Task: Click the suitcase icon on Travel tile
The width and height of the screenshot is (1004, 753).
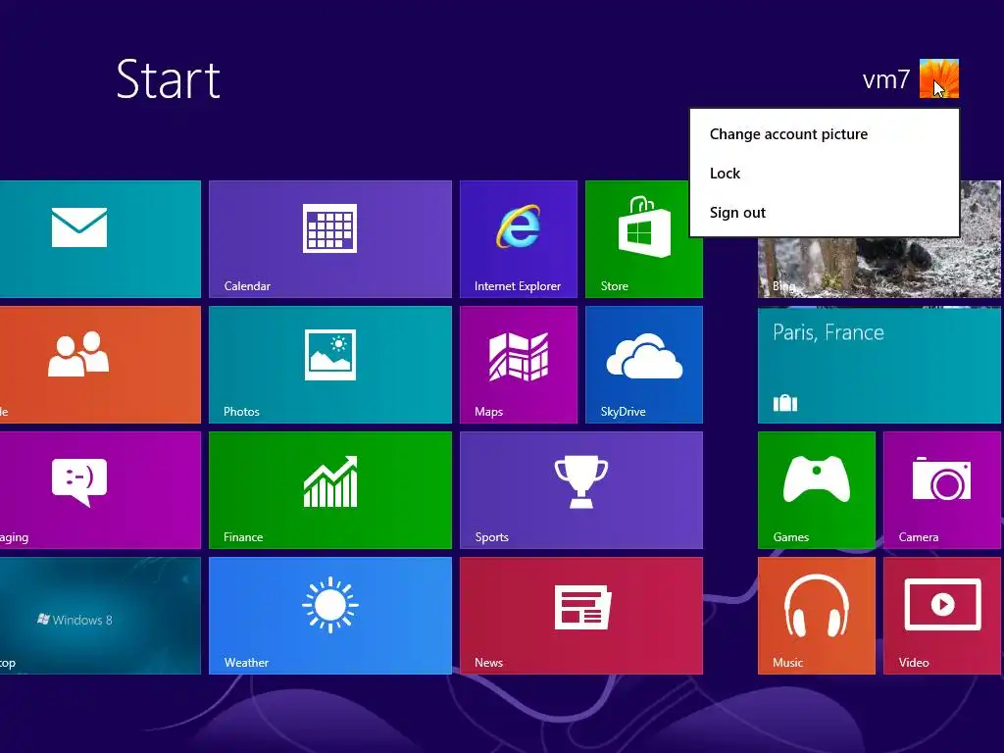Action: point(785,403)
